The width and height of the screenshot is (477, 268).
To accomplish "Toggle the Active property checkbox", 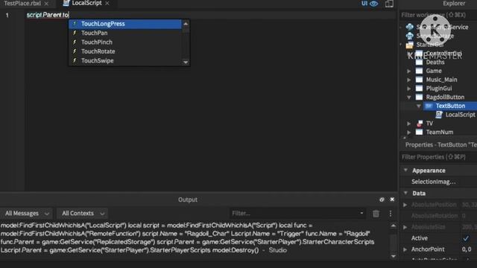I will 466,238.
